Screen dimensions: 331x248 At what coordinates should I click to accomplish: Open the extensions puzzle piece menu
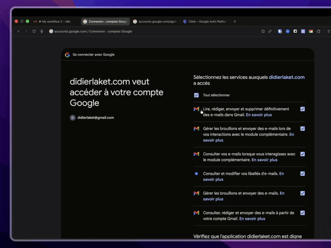coord(318,31)
